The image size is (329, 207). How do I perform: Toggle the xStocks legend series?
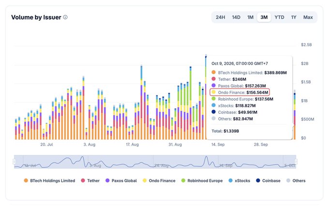click(239, 180)
